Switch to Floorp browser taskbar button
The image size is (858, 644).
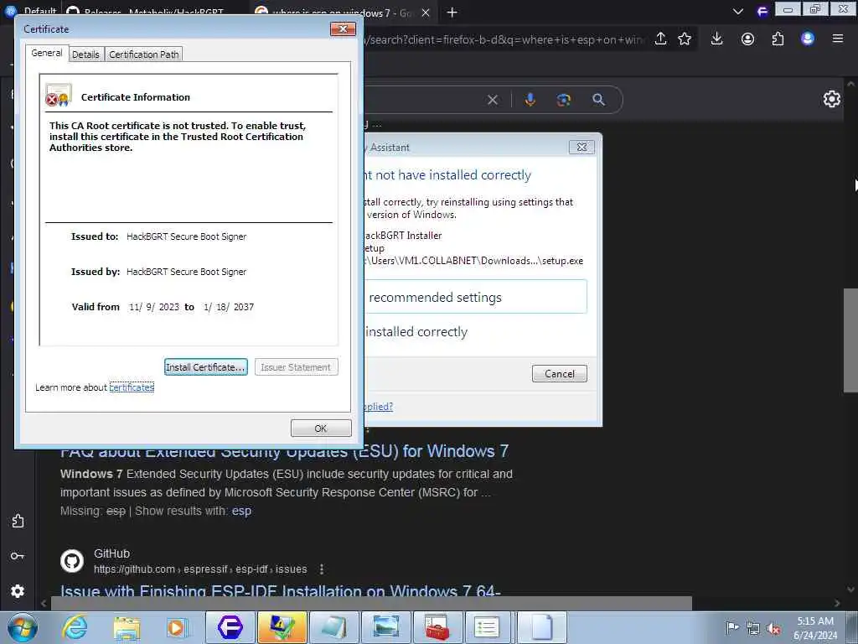click(230, 627)
